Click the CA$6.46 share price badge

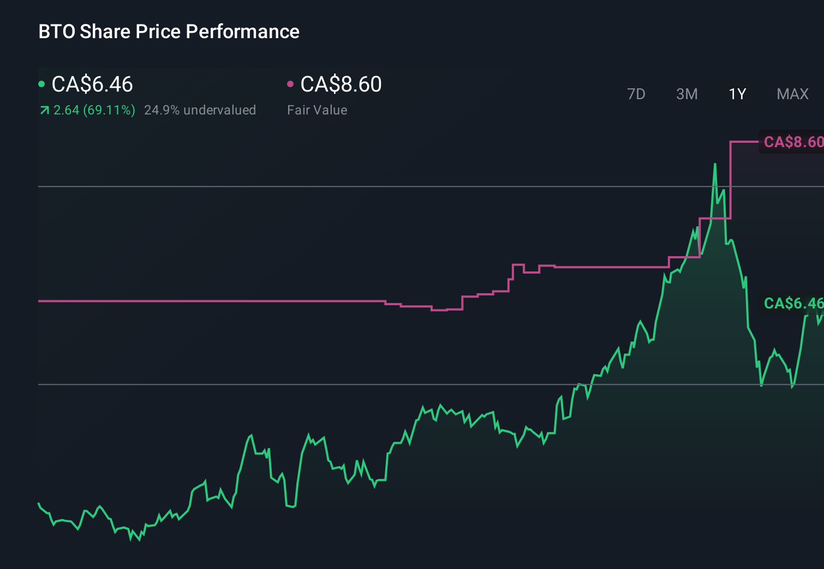click(792, 302)
